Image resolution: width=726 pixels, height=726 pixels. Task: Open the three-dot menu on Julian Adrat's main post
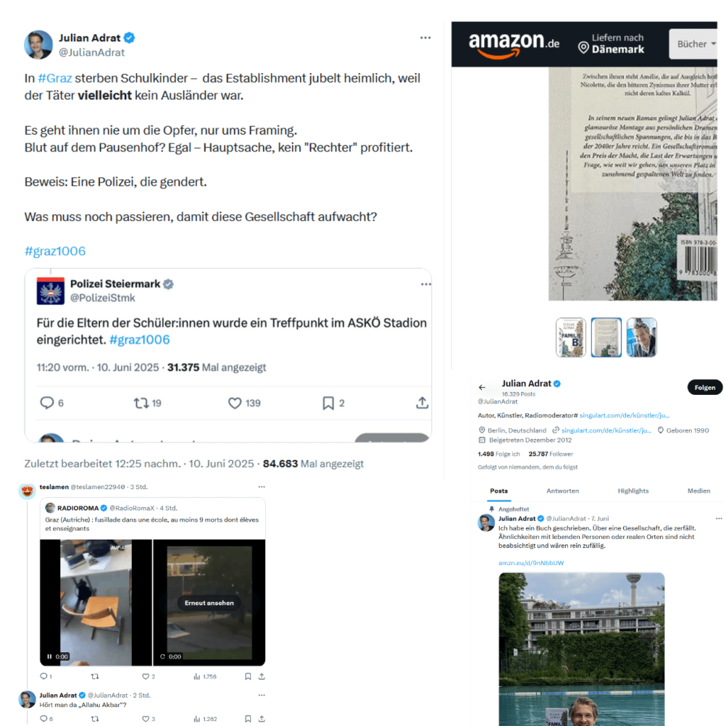[x=425, y=38]
